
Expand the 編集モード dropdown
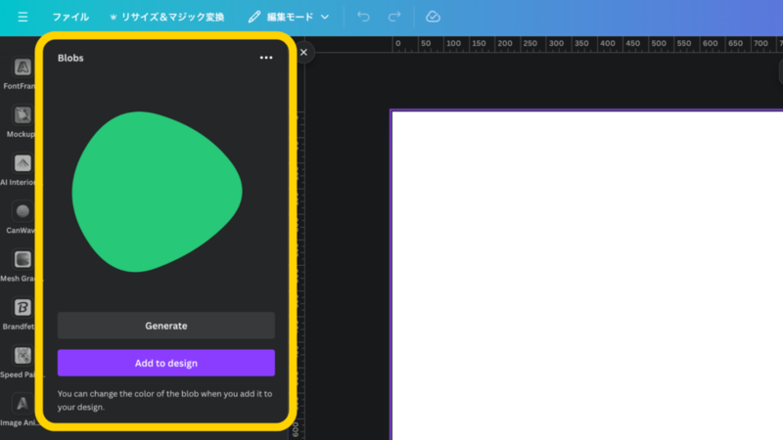click(289, 17)
